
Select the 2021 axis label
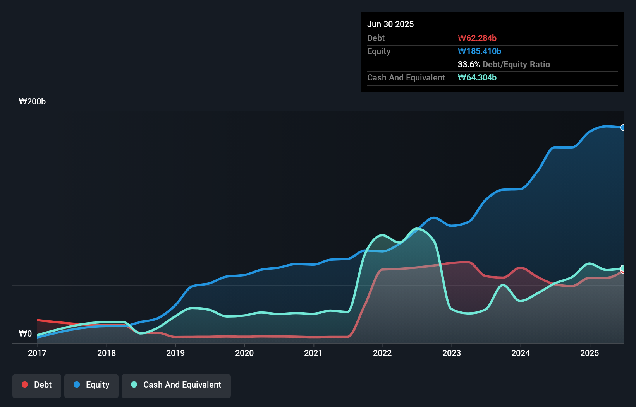314,353
